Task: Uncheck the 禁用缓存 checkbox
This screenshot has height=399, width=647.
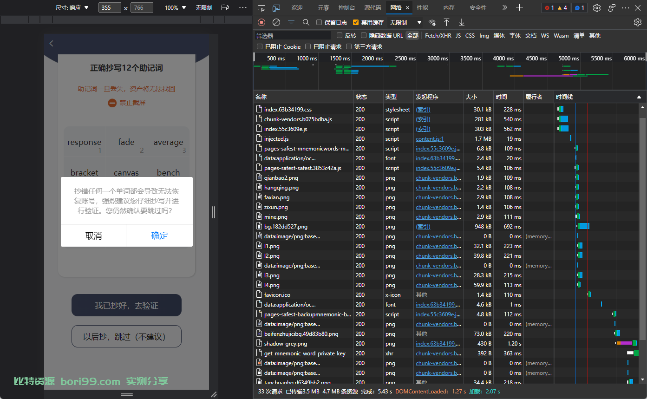Action: (x=356, y=22)
